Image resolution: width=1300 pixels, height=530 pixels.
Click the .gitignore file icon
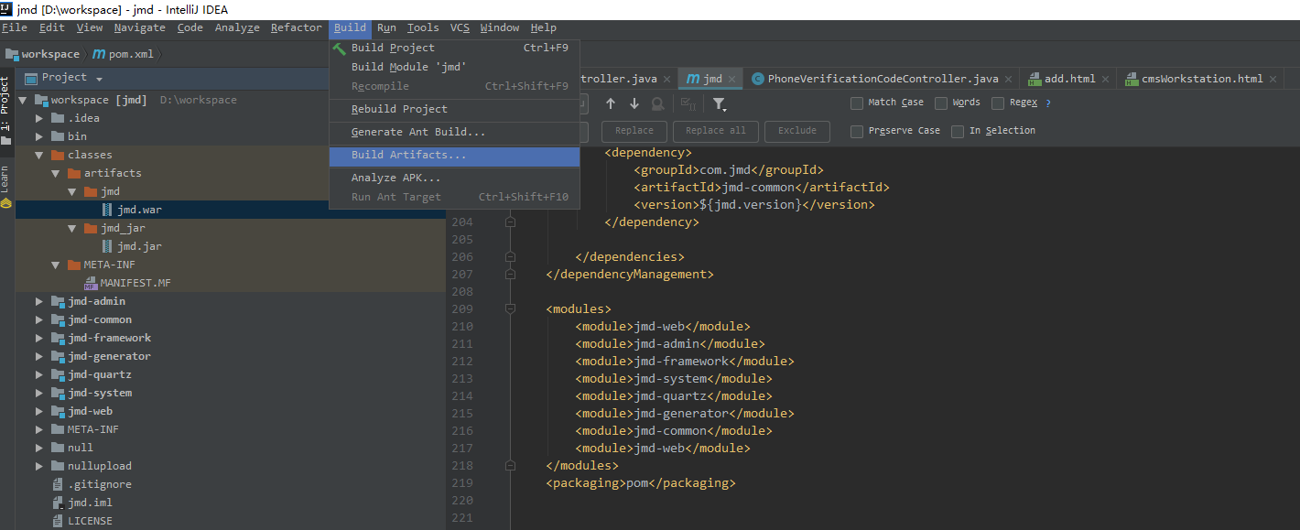click(58, 484)
